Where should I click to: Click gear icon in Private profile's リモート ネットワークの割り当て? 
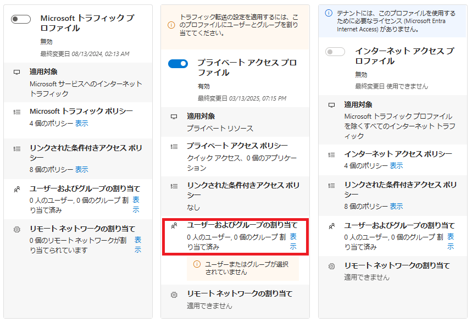point(174,295)
